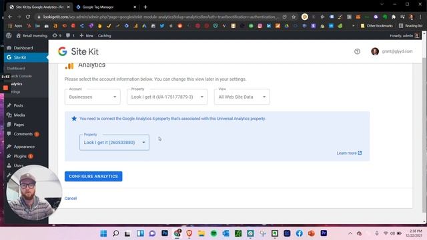The height and width of the screenshot is (240, 427).
Task: Open the Chrome three-dot menu
Action: [x=420, y=17]
